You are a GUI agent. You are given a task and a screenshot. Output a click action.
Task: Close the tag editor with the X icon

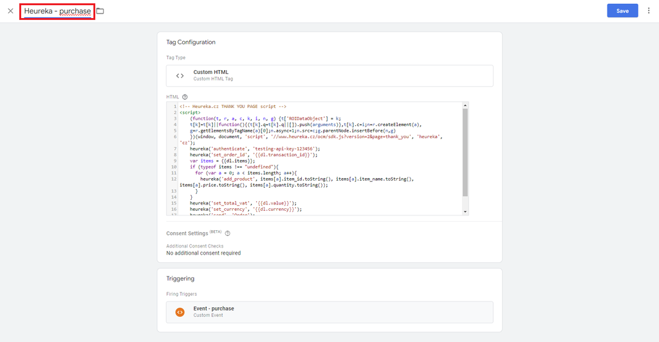[x=10, y=11]
